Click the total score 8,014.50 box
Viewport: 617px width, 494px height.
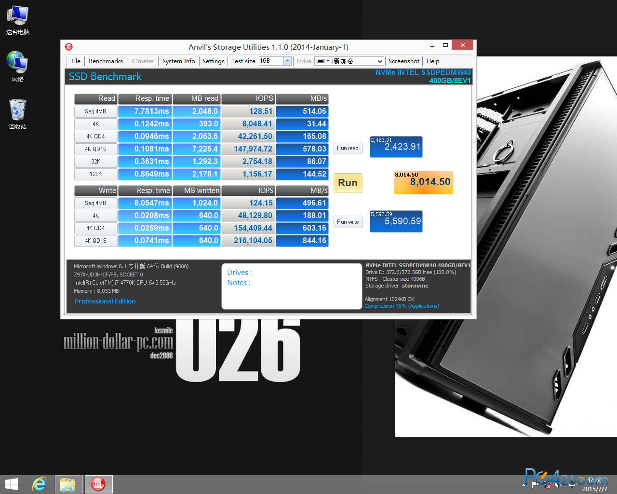(x=424, y=182)
